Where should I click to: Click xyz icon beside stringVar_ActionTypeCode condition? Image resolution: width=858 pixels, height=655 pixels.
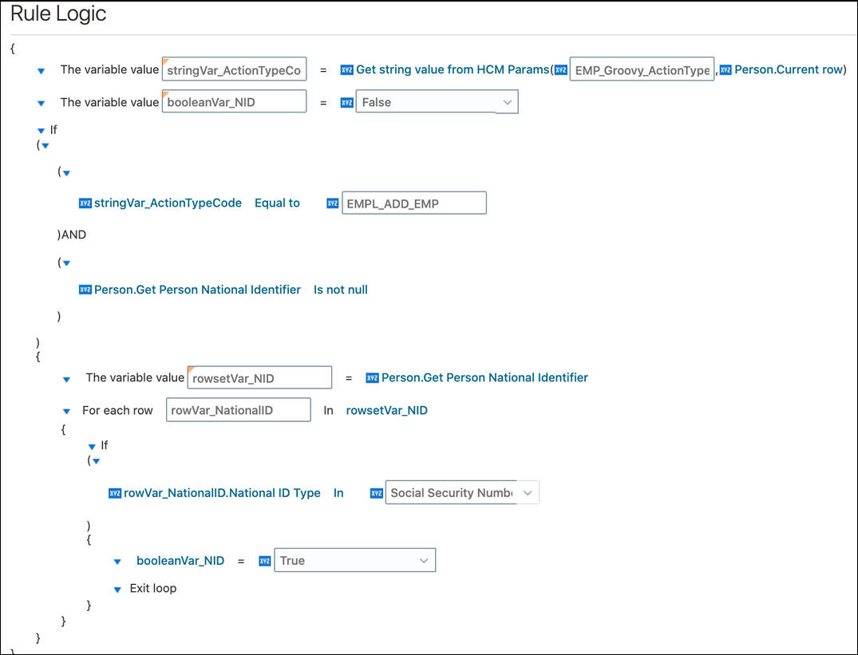click(x=85, y=203)
